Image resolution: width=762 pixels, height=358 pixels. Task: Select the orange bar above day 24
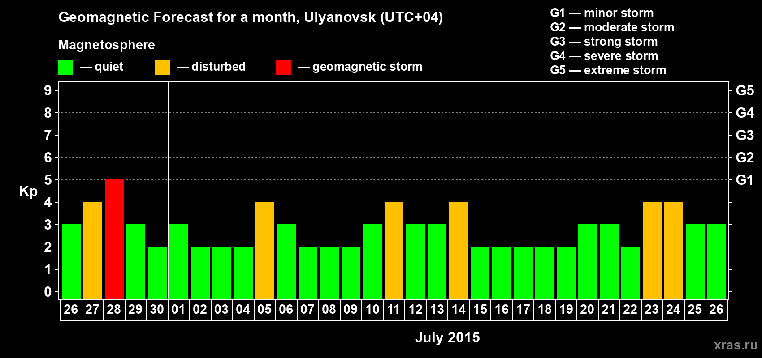pyautogui.click(x=674, y=250)
